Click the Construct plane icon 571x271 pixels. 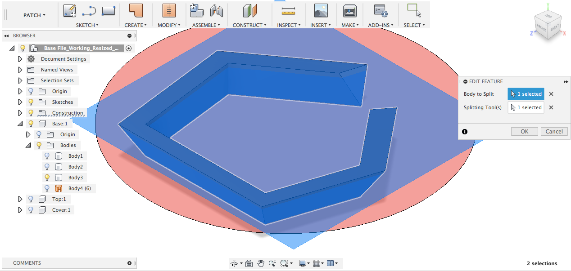(249, 10)
